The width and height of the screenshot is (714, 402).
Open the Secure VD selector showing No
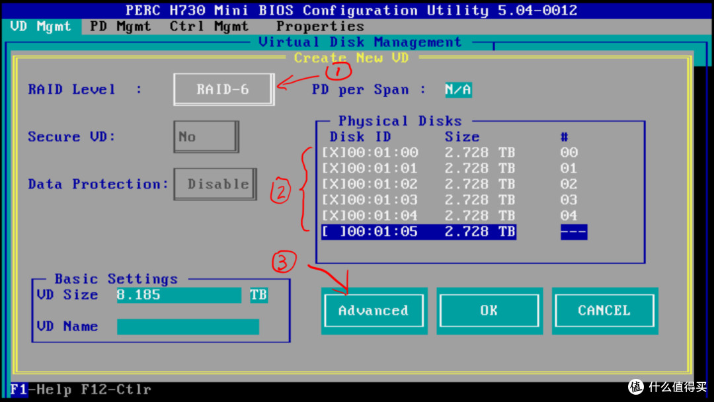coord(206,137)
